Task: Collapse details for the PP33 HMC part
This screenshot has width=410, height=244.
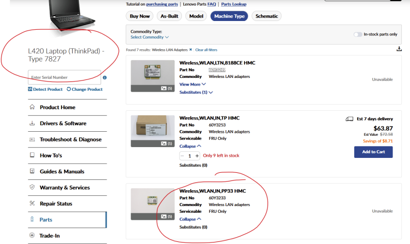Action: 190,219
